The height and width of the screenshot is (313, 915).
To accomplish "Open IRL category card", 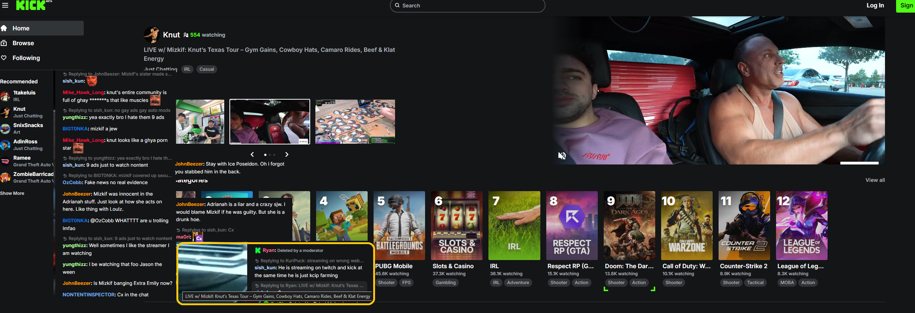I will (514, 226).
